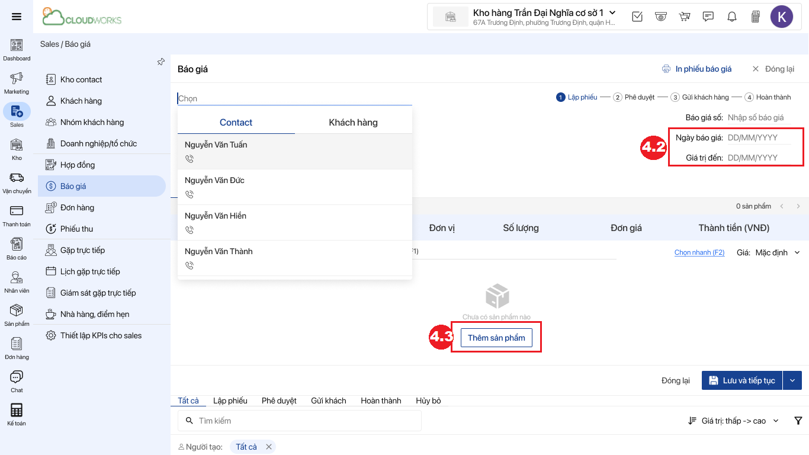Expand the warehouse selector dropdown
This screenshot has width=809, height=455.
(612, 12)
